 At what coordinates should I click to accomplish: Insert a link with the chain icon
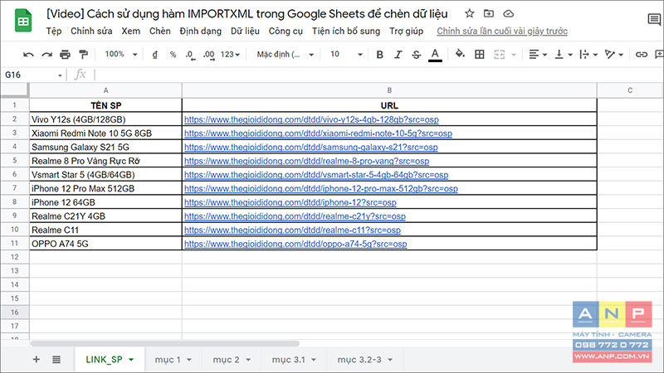[641, 54]
